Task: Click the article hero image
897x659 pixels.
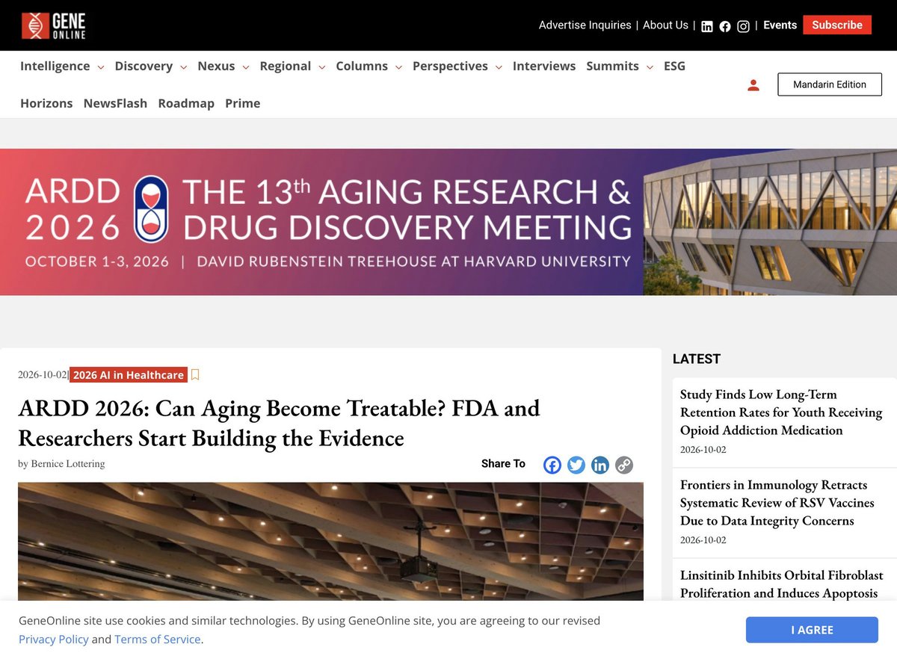Action: [x=330, y=541]
